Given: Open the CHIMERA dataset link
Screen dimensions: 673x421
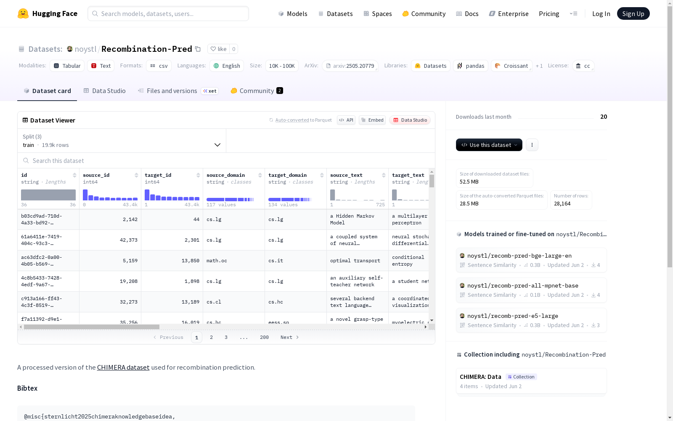Looking at the screenshot, I should [x=123, y=367].
